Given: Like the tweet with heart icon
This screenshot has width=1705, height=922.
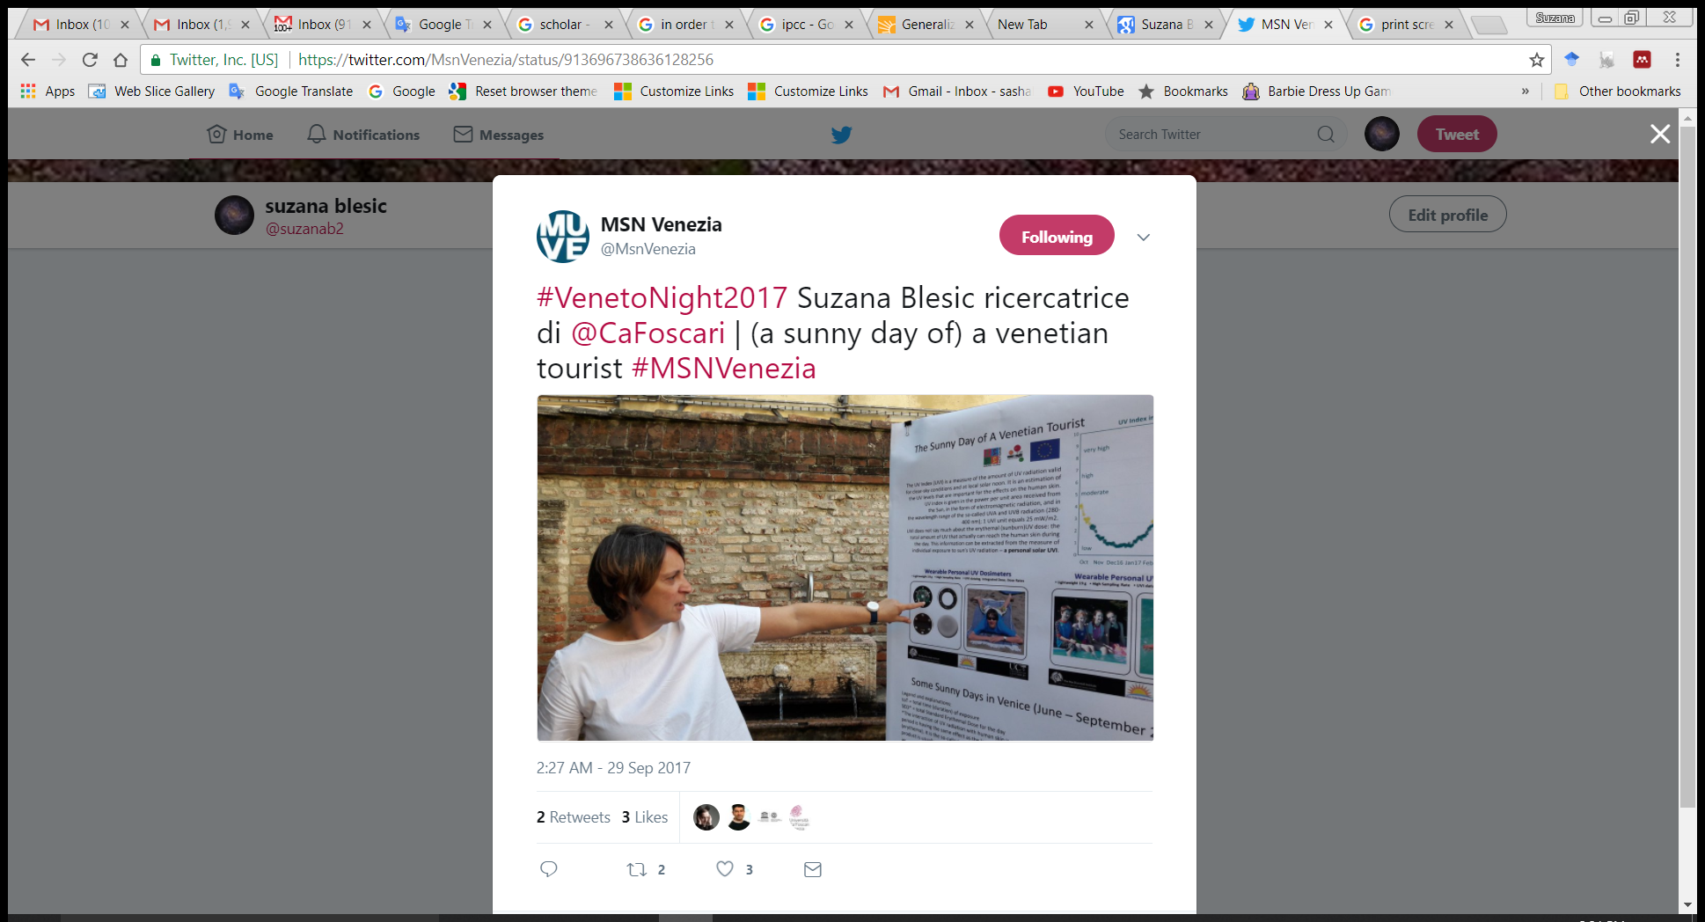Looking at the screenshot, I should click(x=725, y=869).
